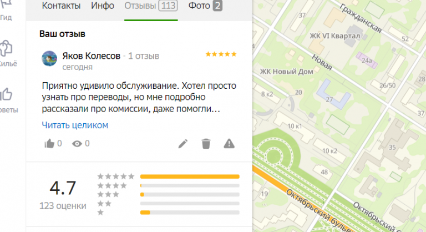Click the two grey stars row

(104, 204)
